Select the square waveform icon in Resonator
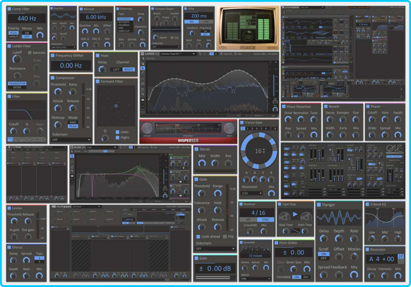The width and height of the screenshot is (411, 287). pos(401,262)
